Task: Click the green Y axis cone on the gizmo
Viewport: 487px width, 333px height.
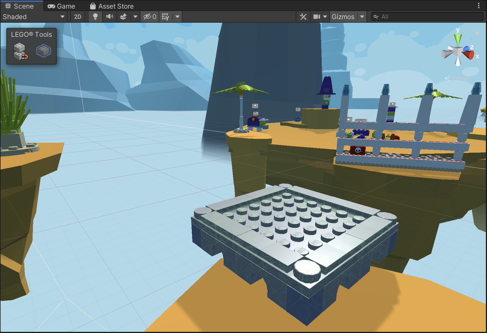Action: pos(458,39)
